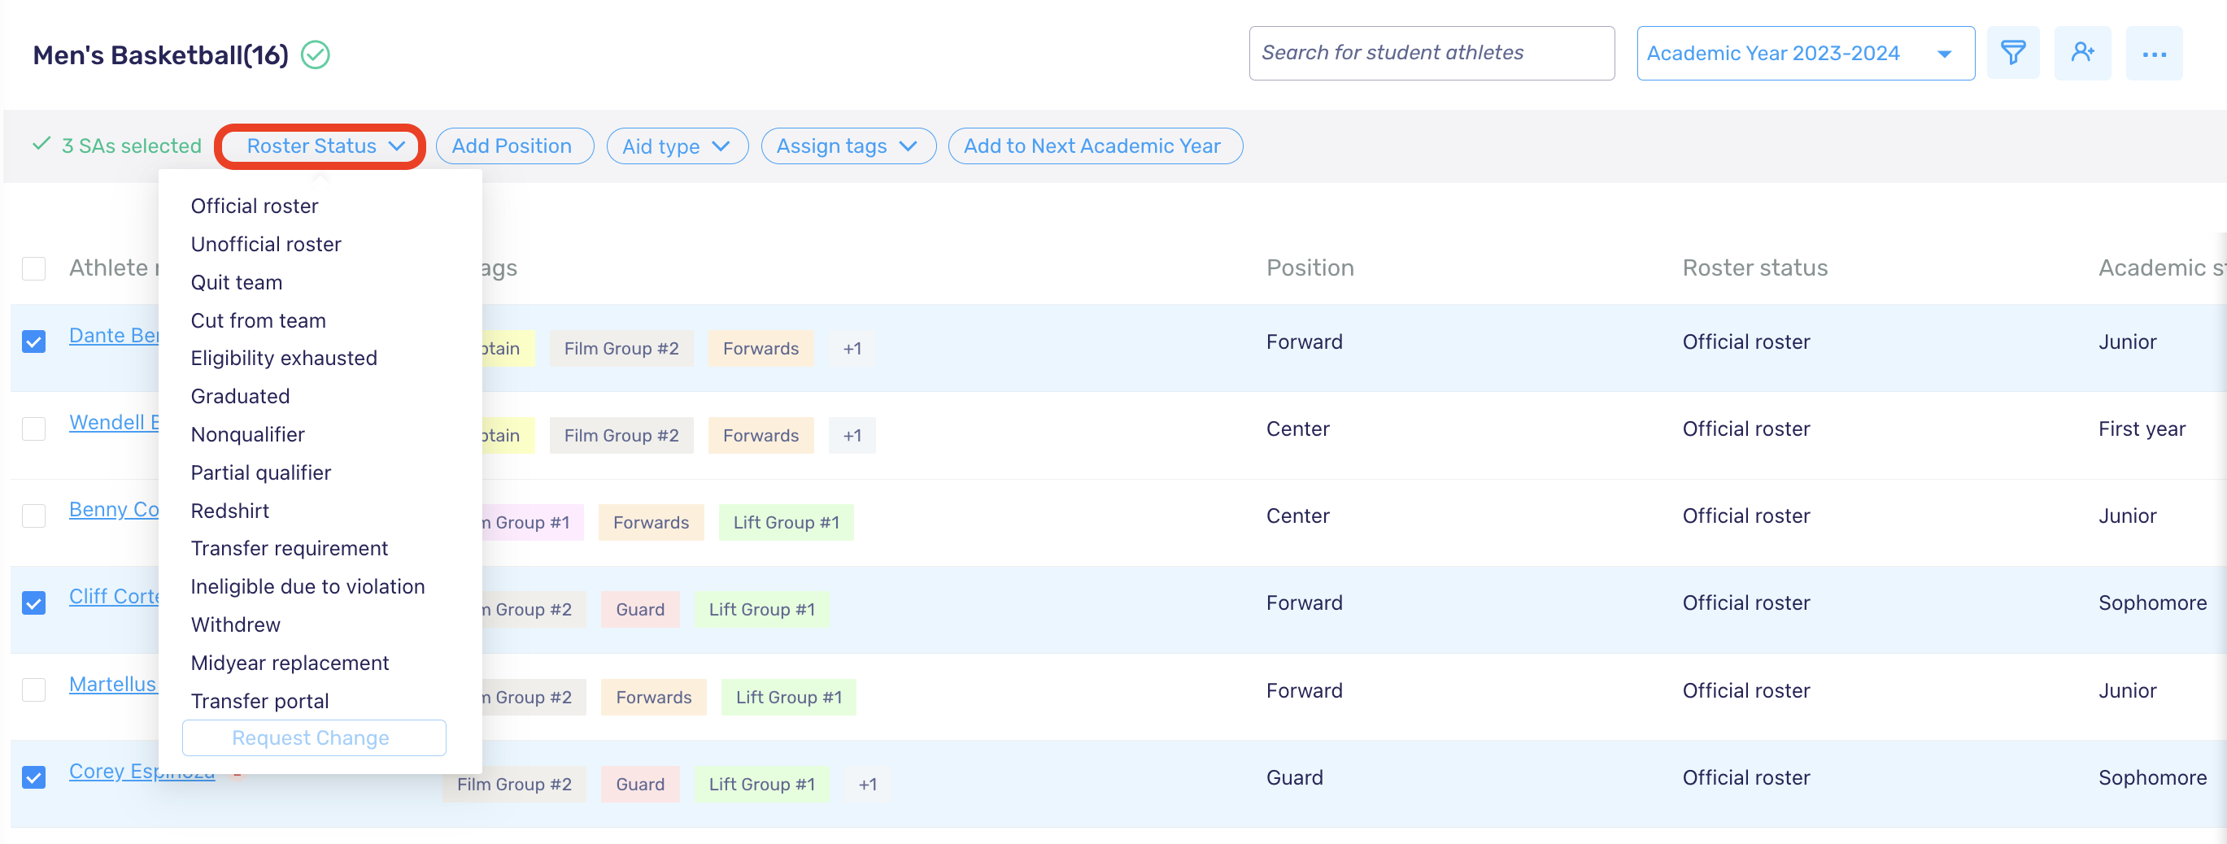2227x844 pixels.
Task: Open Benny athlete profile link
Action: pos(114,509)
